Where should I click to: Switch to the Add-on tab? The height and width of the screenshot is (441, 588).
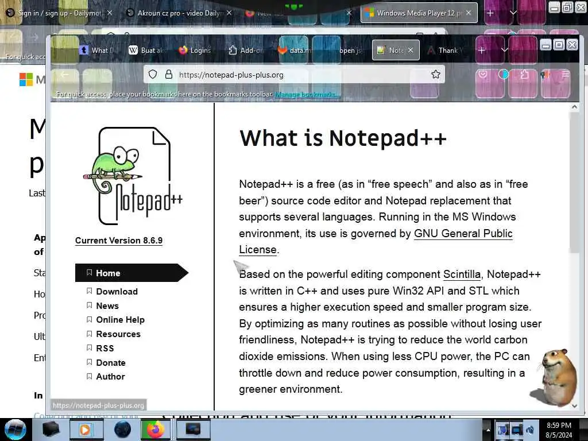(245, 50)
